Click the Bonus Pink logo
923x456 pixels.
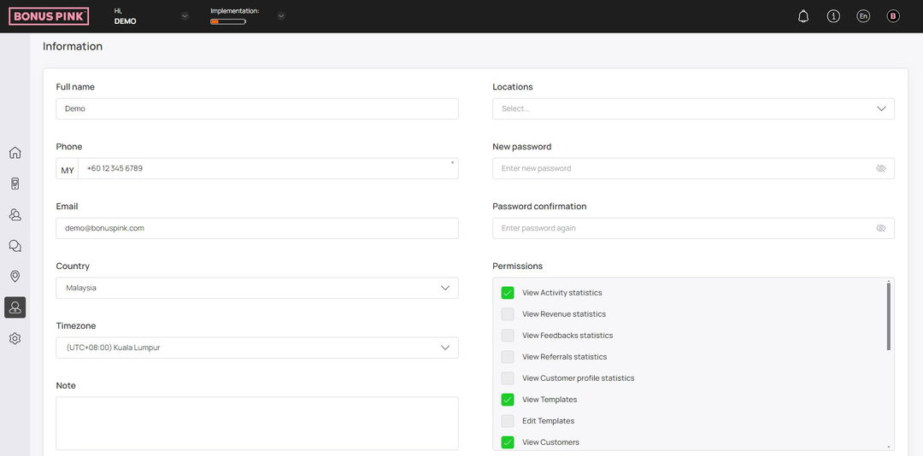click(x=49, y=16)
